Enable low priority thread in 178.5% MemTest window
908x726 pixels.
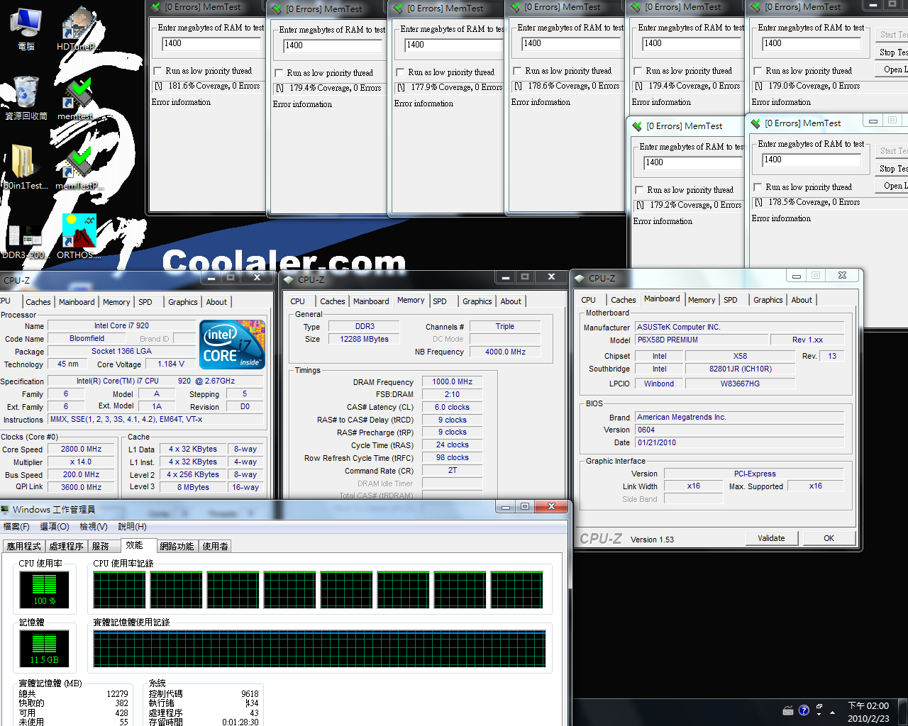758,187
